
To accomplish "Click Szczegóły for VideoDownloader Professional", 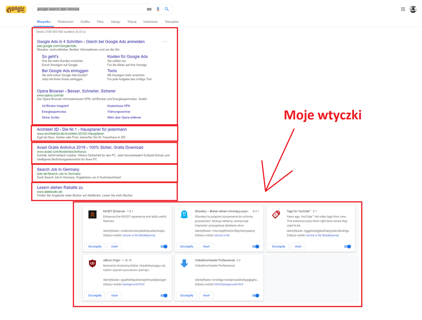I will (187, 296).
